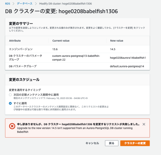Click the すぐに適用 option label text
The width and height of the screenshot is (161, 155).
pyautogui.click(x=20, y=103)
